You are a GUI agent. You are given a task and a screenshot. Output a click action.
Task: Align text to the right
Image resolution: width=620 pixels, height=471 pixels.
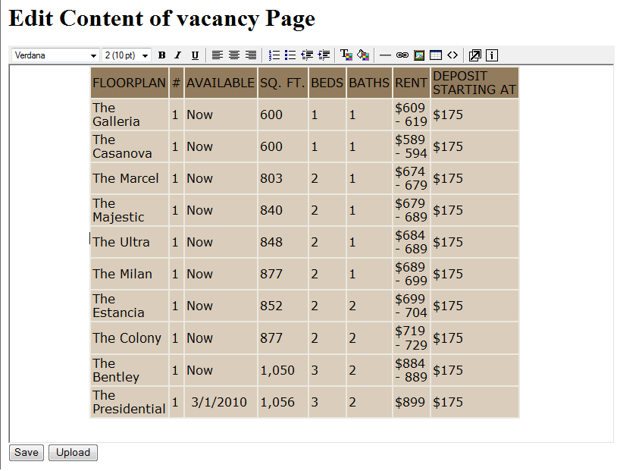(x=250, y=55)
